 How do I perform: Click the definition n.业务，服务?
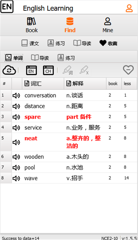[x=83, y=128]
